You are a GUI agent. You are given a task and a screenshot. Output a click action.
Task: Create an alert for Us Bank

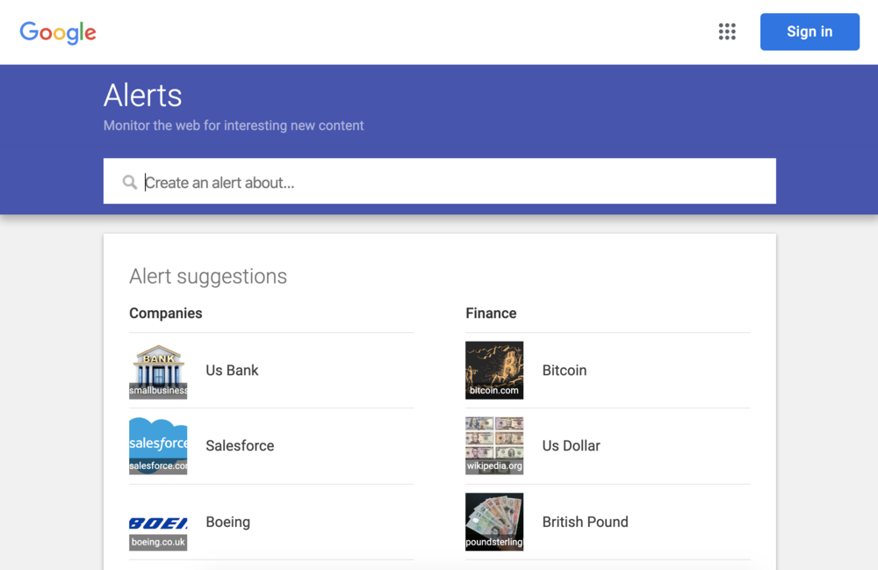(x=232, y=370)
